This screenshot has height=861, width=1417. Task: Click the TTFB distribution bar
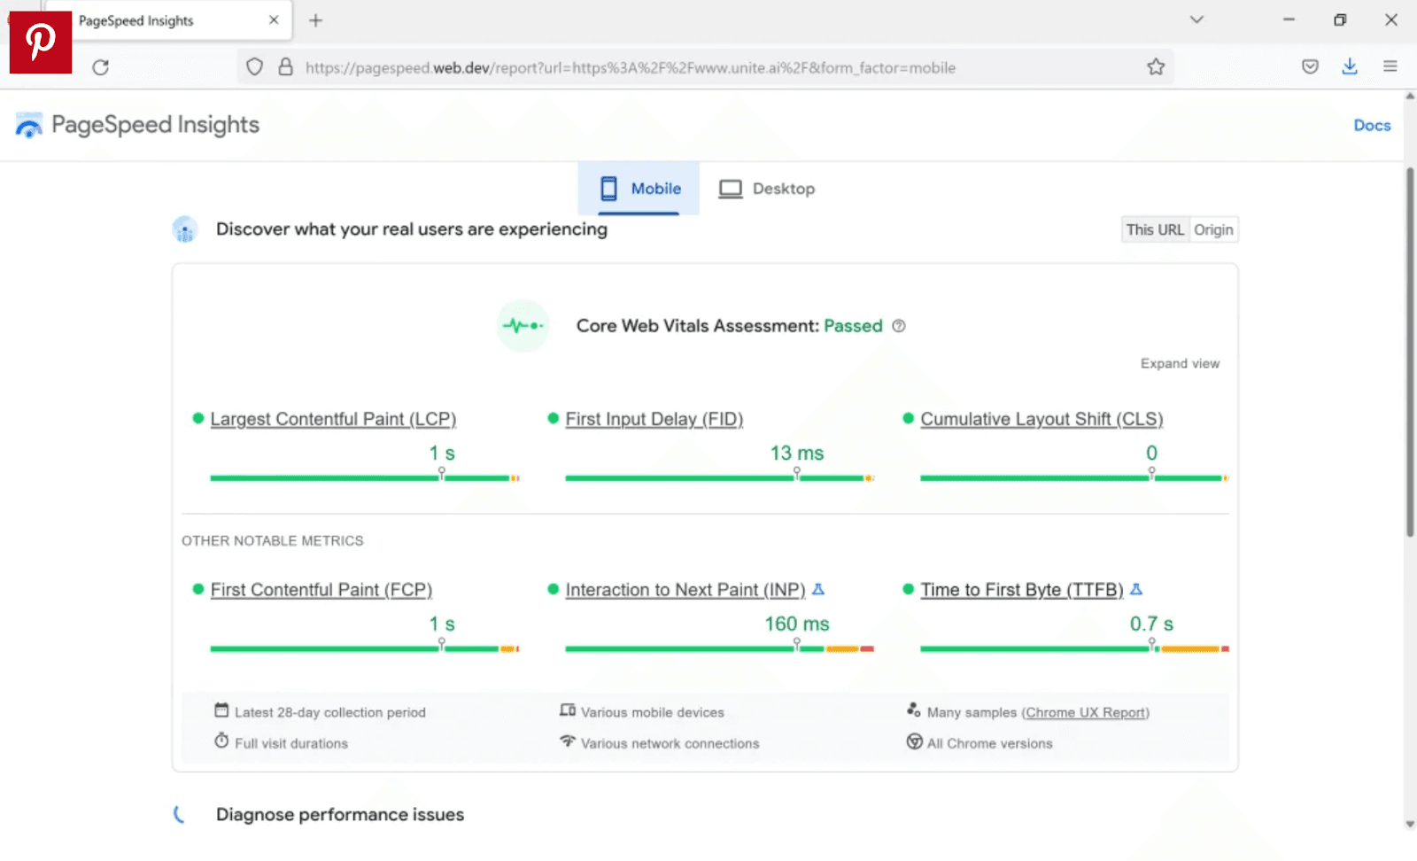coord(1074,649)
